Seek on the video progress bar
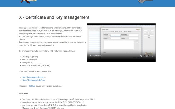The width and height of the screenshot is (175, 109). (121, 59)
